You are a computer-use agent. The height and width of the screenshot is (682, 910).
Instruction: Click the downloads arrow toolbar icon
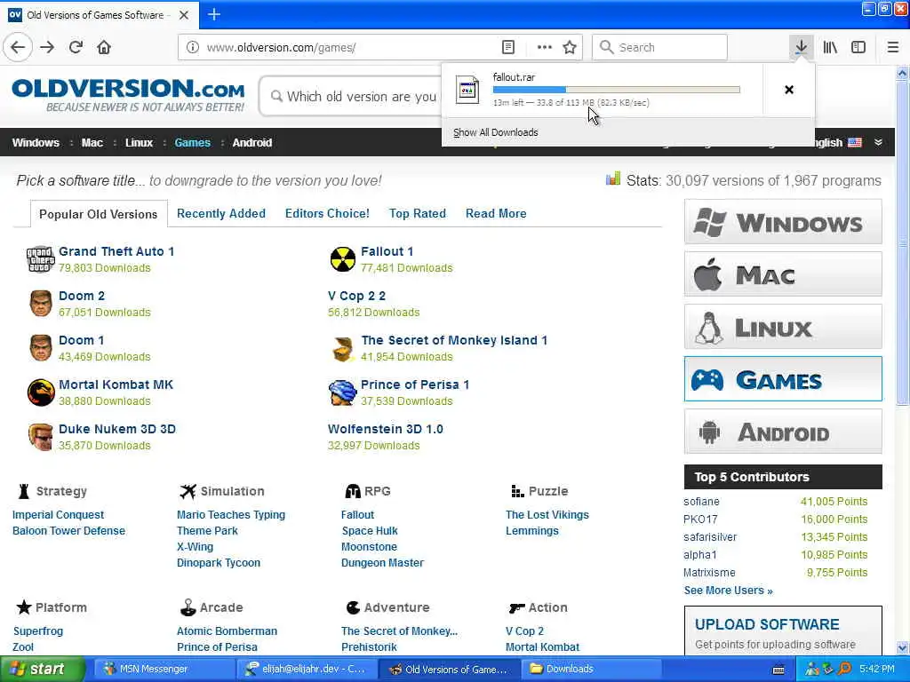(801, 47)
